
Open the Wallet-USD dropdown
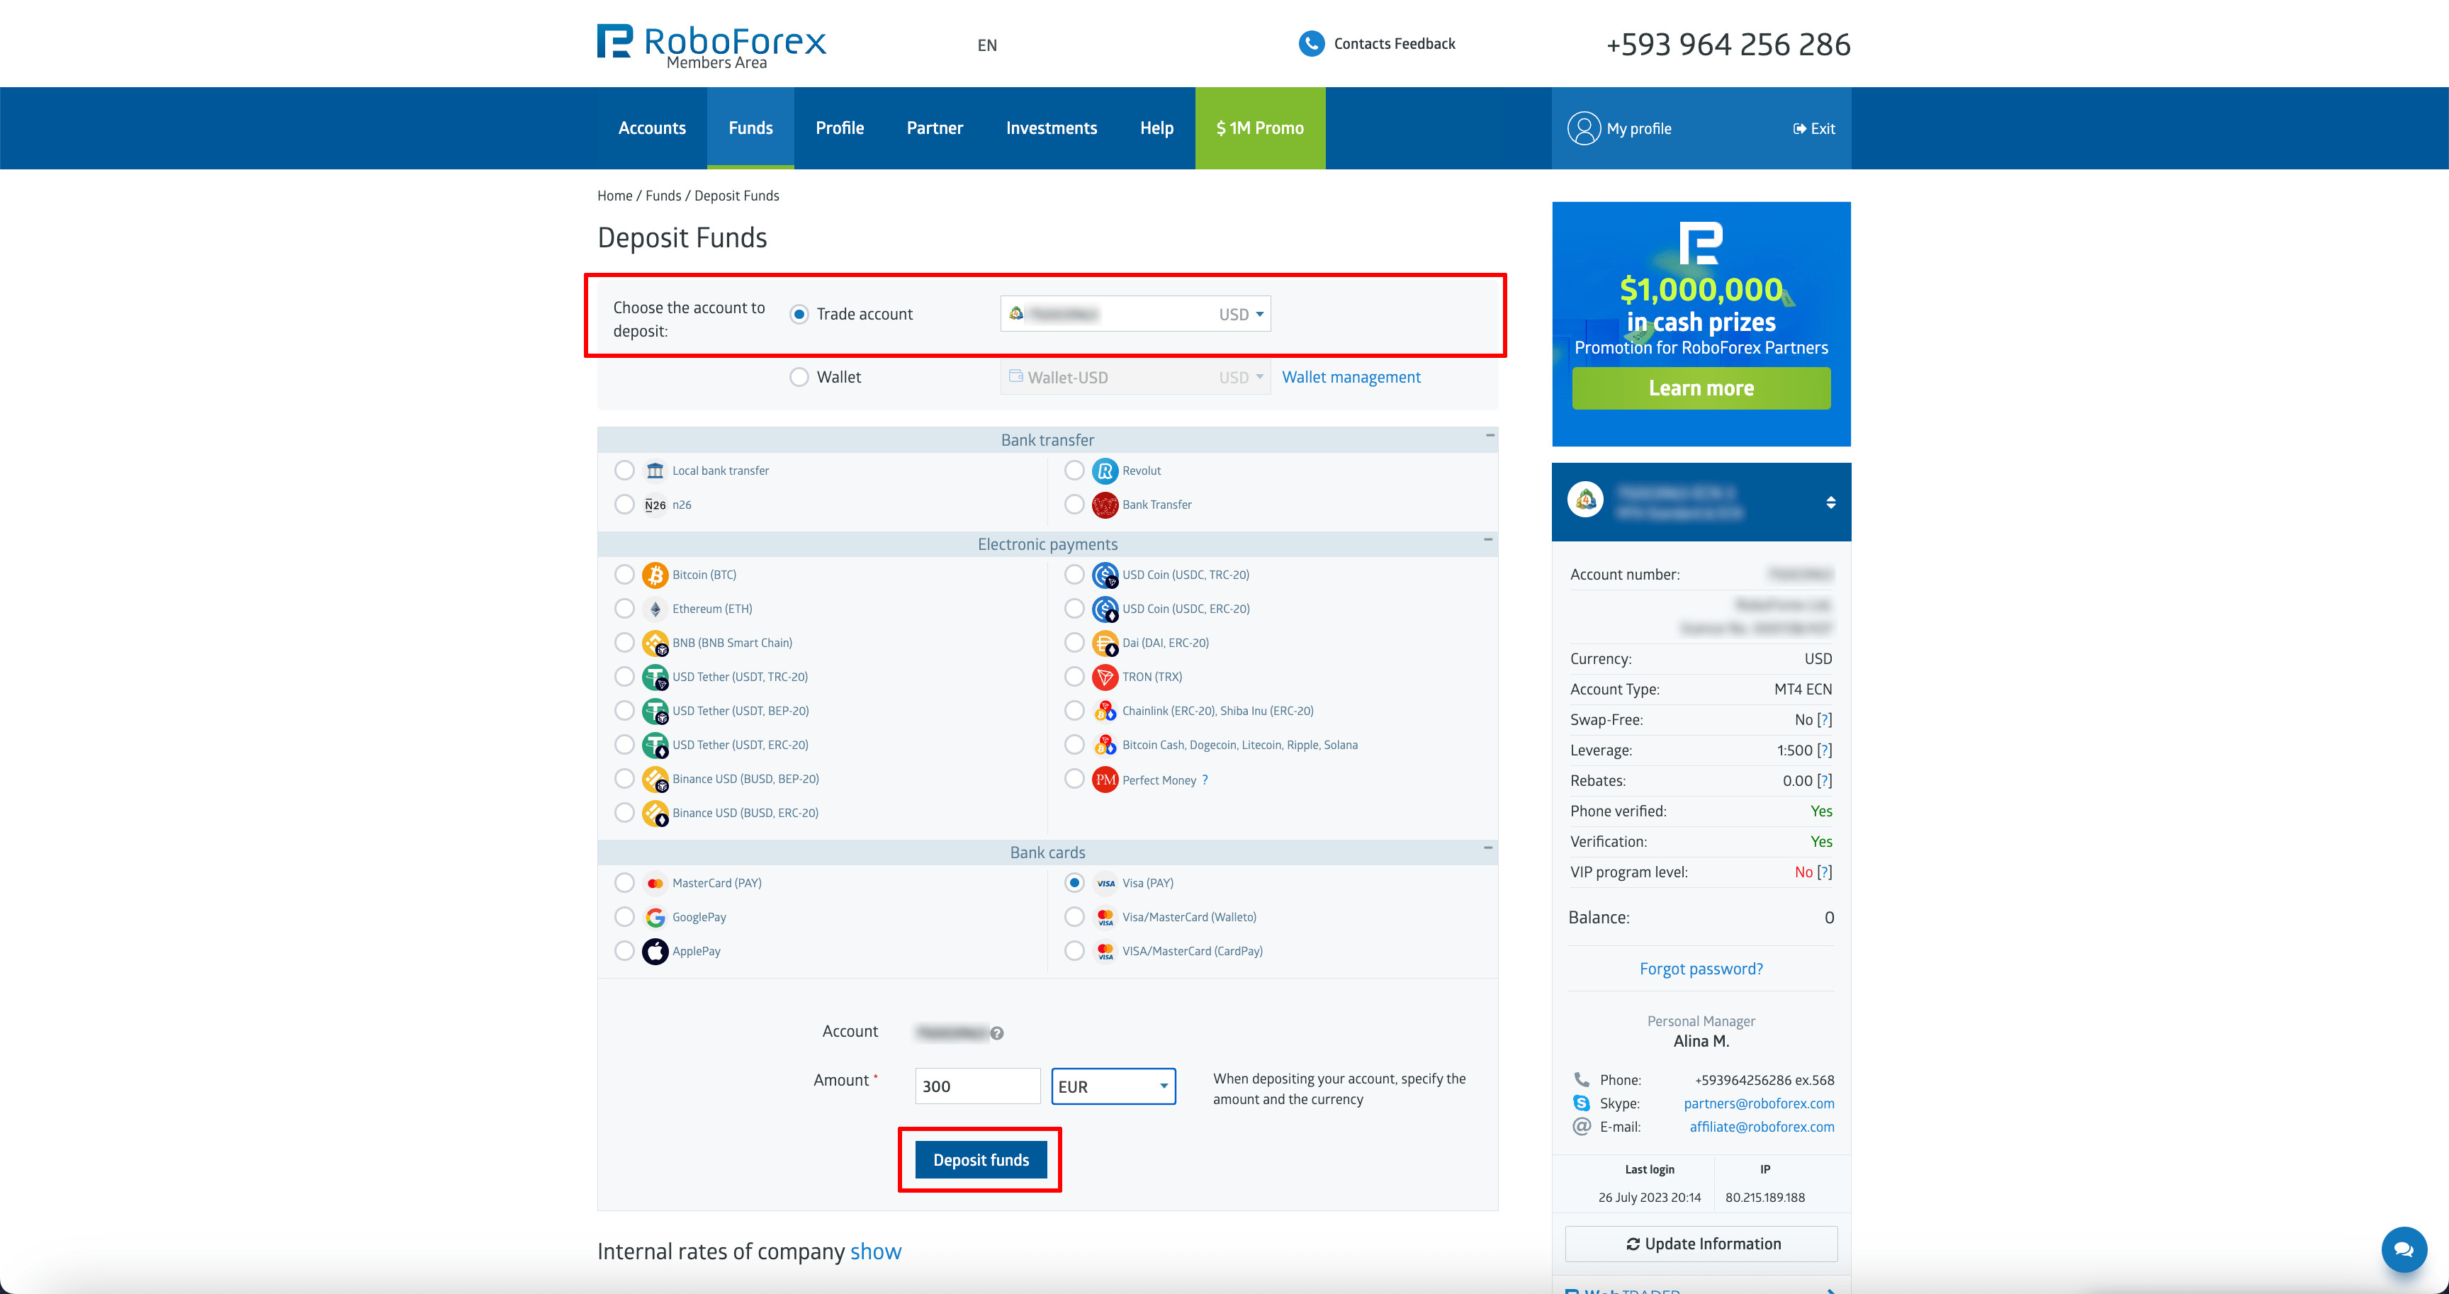[x=1135, y=378]
